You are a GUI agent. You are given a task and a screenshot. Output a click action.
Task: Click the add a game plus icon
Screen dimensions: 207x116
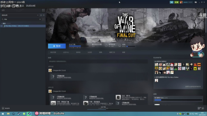3,108
